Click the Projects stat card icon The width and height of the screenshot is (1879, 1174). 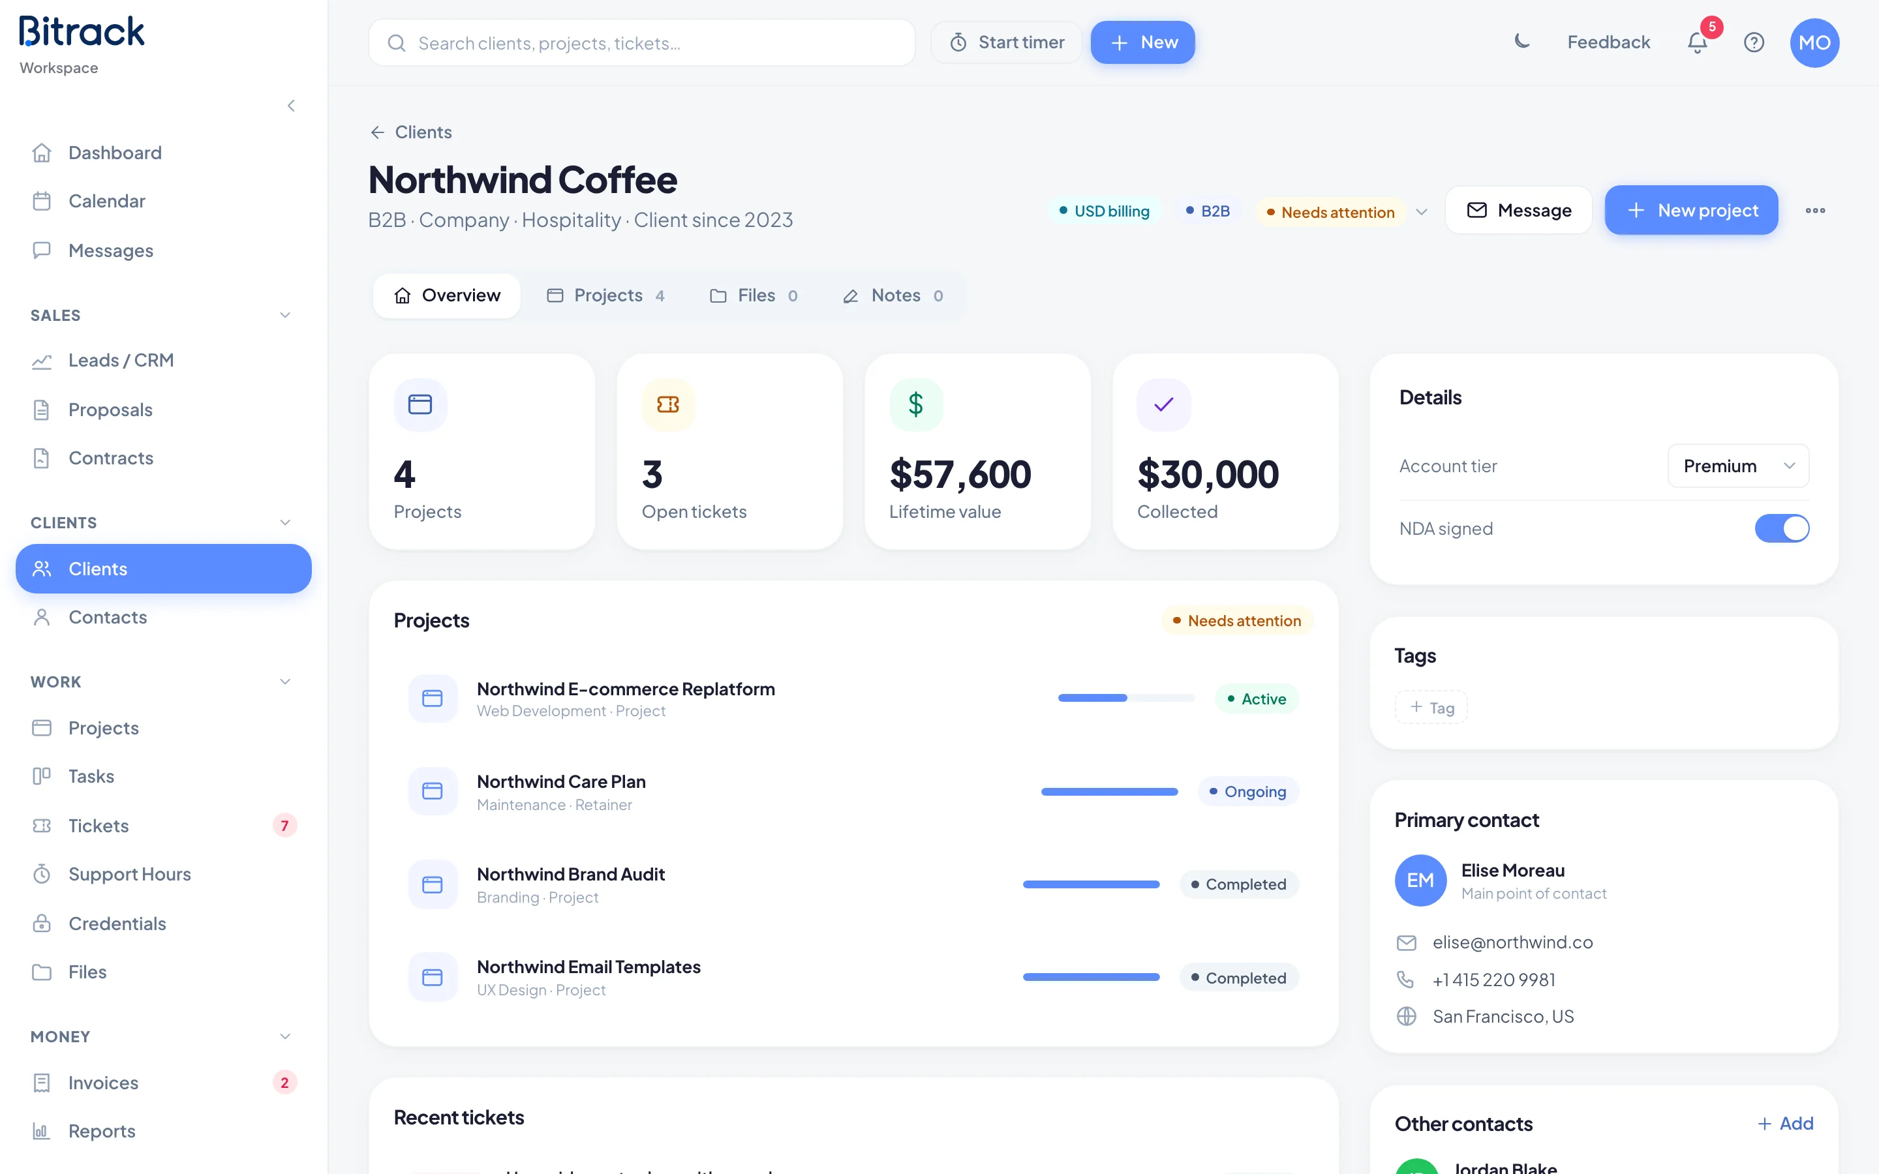click(x=420, y=404)
